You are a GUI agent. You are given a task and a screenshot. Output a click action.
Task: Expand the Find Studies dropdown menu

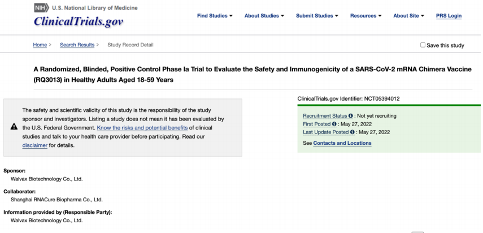(215, 16)
